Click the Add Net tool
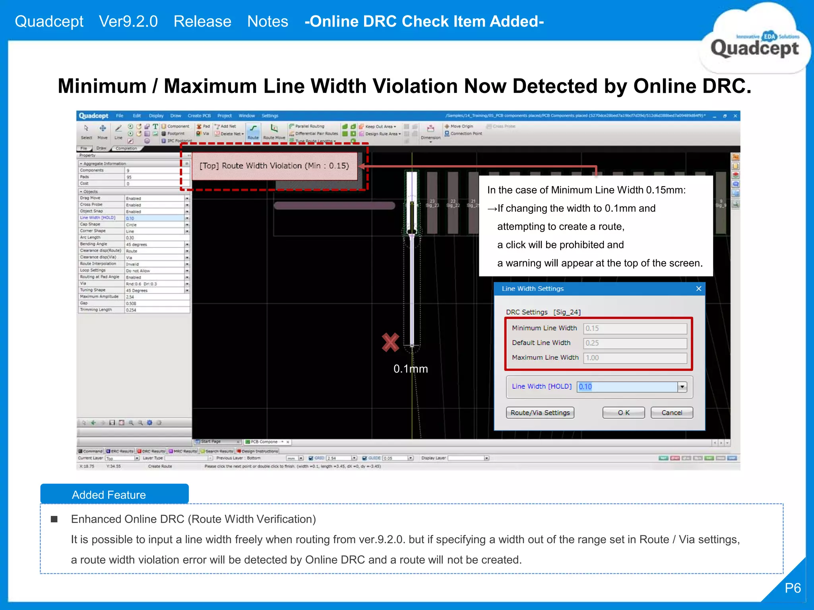 [226, 126]
